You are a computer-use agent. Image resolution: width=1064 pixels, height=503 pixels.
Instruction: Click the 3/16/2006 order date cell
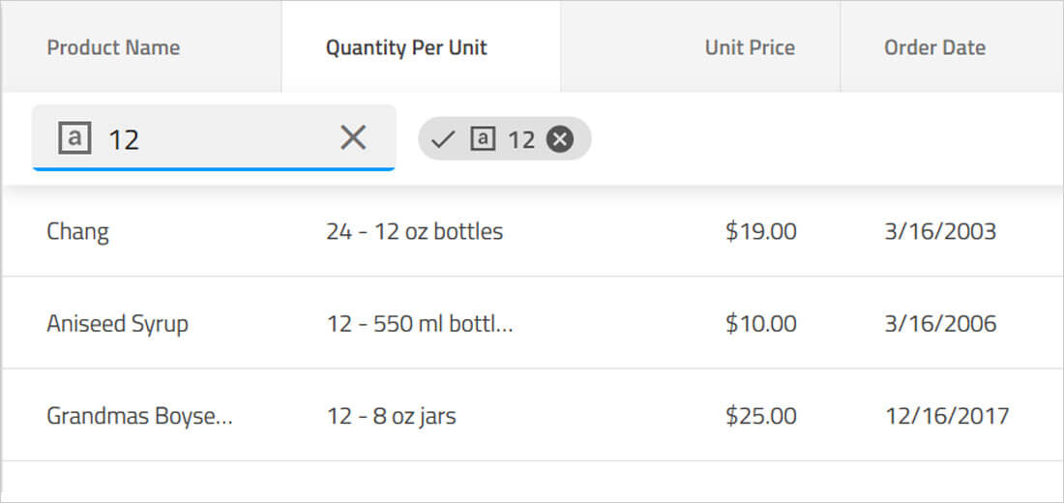[x=940, y=324]
